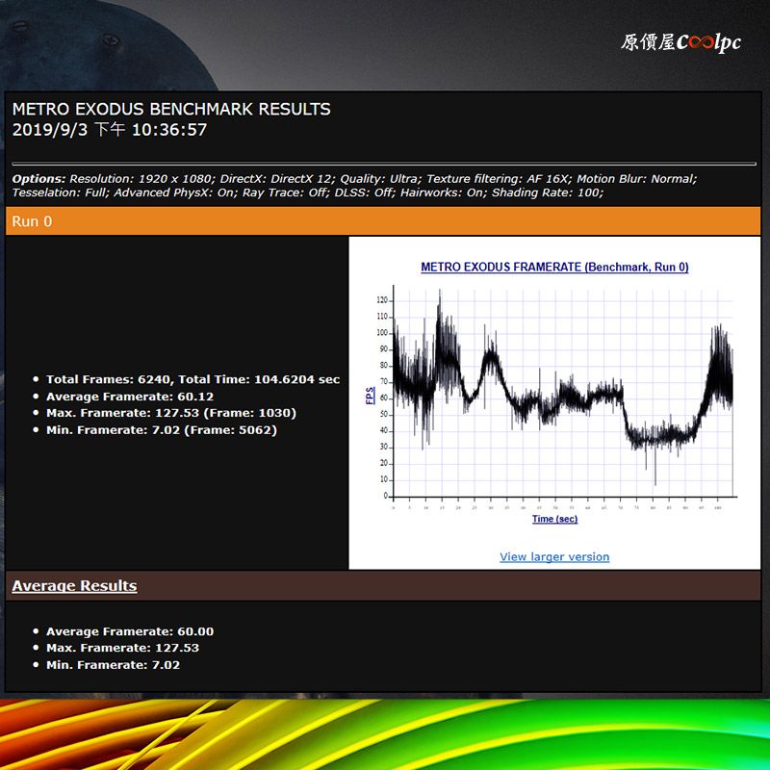Open the "View larger version" link

(554, 557)
